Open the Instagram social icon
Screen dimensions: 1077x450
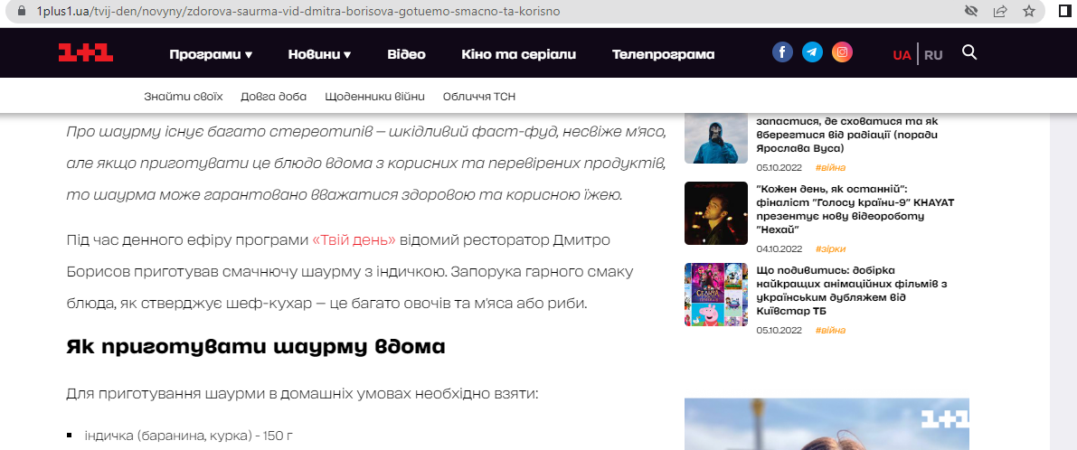pyautogui.click(x=842, y=52)
